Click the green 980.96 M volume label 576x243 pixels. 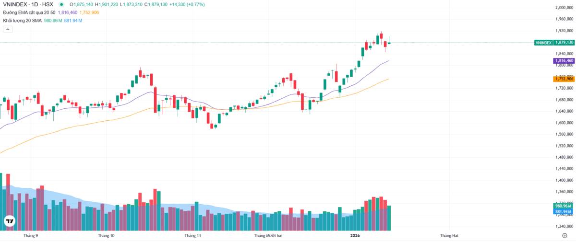564,206
